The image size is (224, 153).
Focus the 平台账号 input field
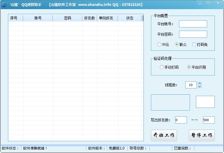click(193, 24)
